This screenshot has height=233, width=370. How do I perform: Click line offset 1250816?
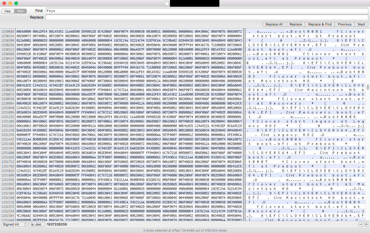(8, 90)
